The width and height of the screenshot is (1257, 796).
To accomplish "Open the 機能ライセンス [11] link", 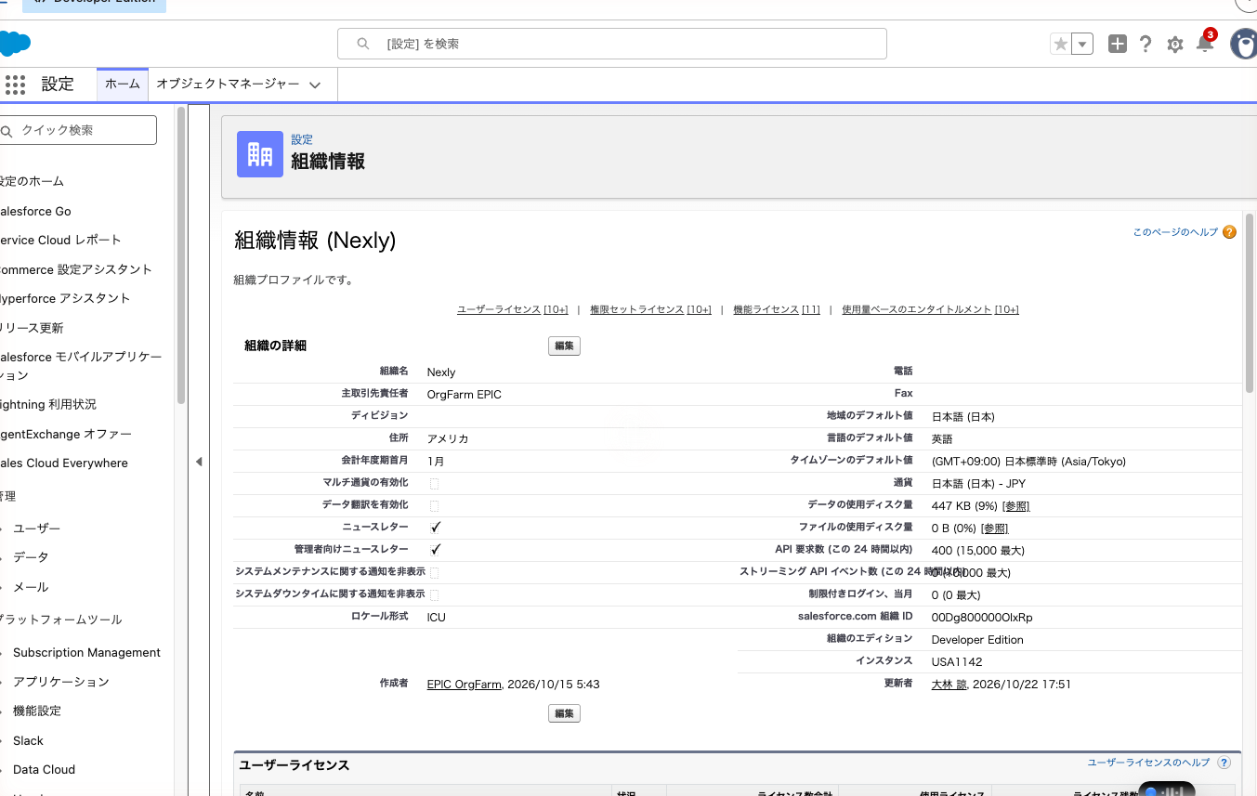I will (x=777, y=309).
